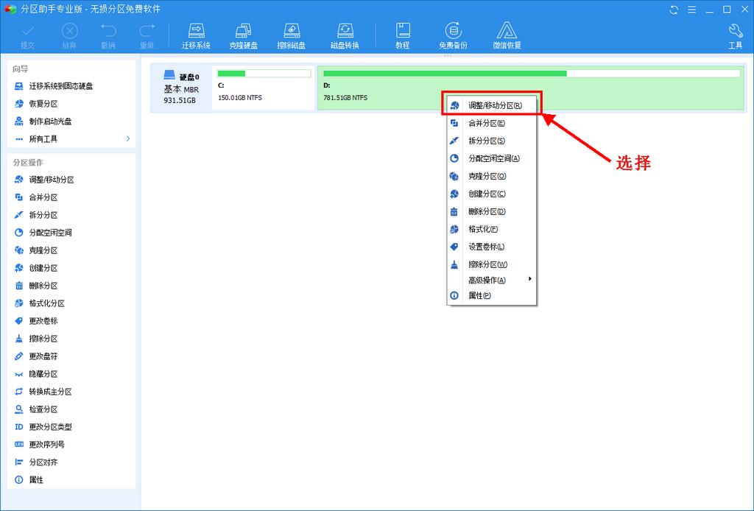The image size is (754, 511).
Task: Pick 格式化 in the context menu
Action: 483,230
